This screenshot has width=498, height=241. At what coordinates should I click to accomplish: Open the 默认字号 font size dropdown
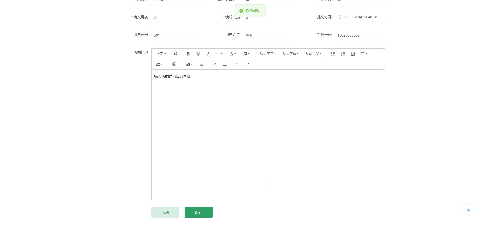267,54
